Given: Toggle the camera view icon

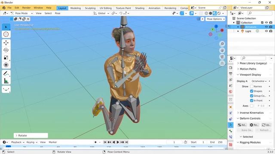Looking at the screenshot, I should pos(222,57).
